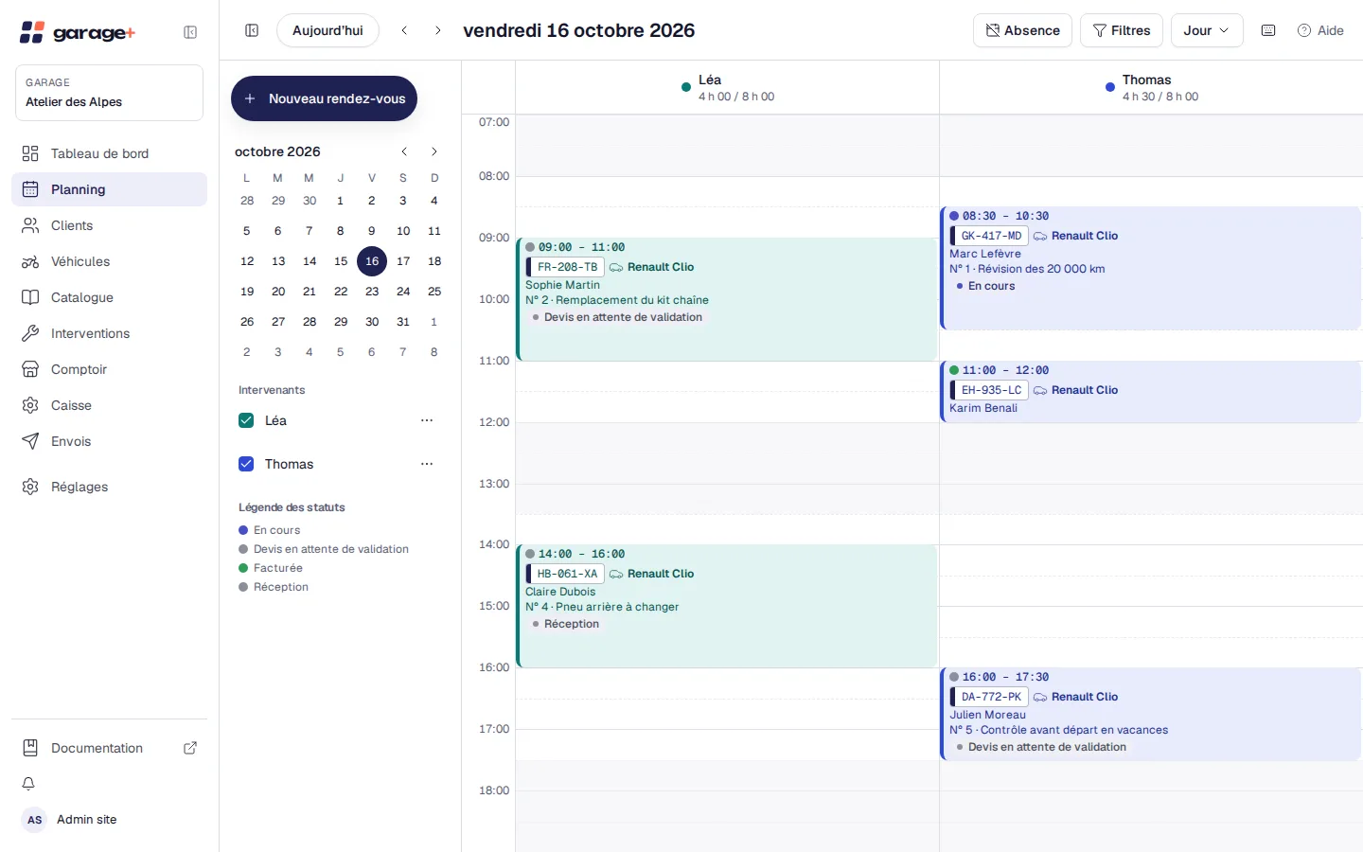Open the Documentation link
The width and height of the screenshot is (1363, 852).
[x=109, y=748]
